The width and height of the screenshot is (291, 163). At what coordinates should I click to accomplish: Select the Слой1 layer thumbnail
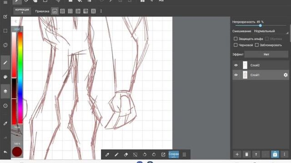(245, 75)
